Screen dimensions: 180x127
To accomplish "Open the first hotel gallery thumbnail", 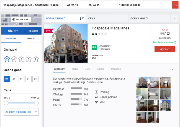I will [142, 82].
